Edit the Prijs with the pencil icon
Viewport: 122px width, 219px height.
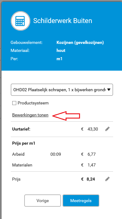pyautogui.click(x=107, y=179)
